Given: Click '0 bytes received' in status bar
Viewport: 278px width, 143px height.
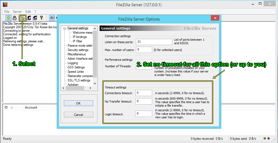Looking at the screenshot, I should pyautogui.click(x=202, y=139).
